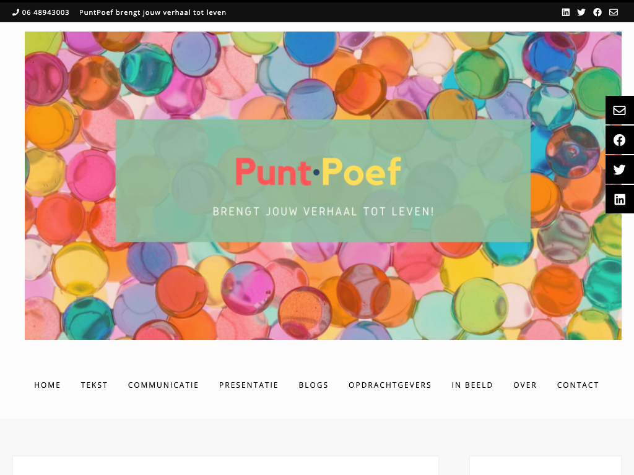Go to the HOME menu item
634x475 pixels.
point(47,385)
